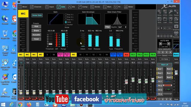Go to next snapshot arrow
Image resolution: width=191 pixels, height=107 pixels.
pos(165,28)
